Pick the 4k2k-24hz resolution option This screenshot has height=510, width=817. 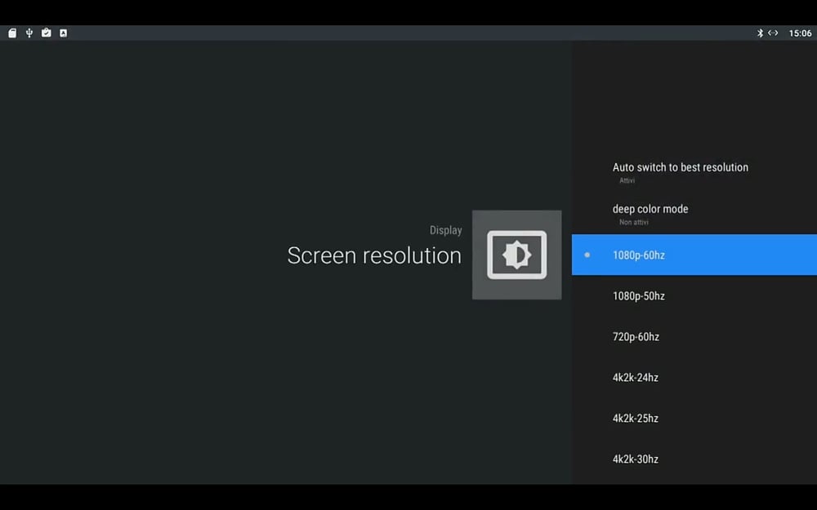(694, 377)
